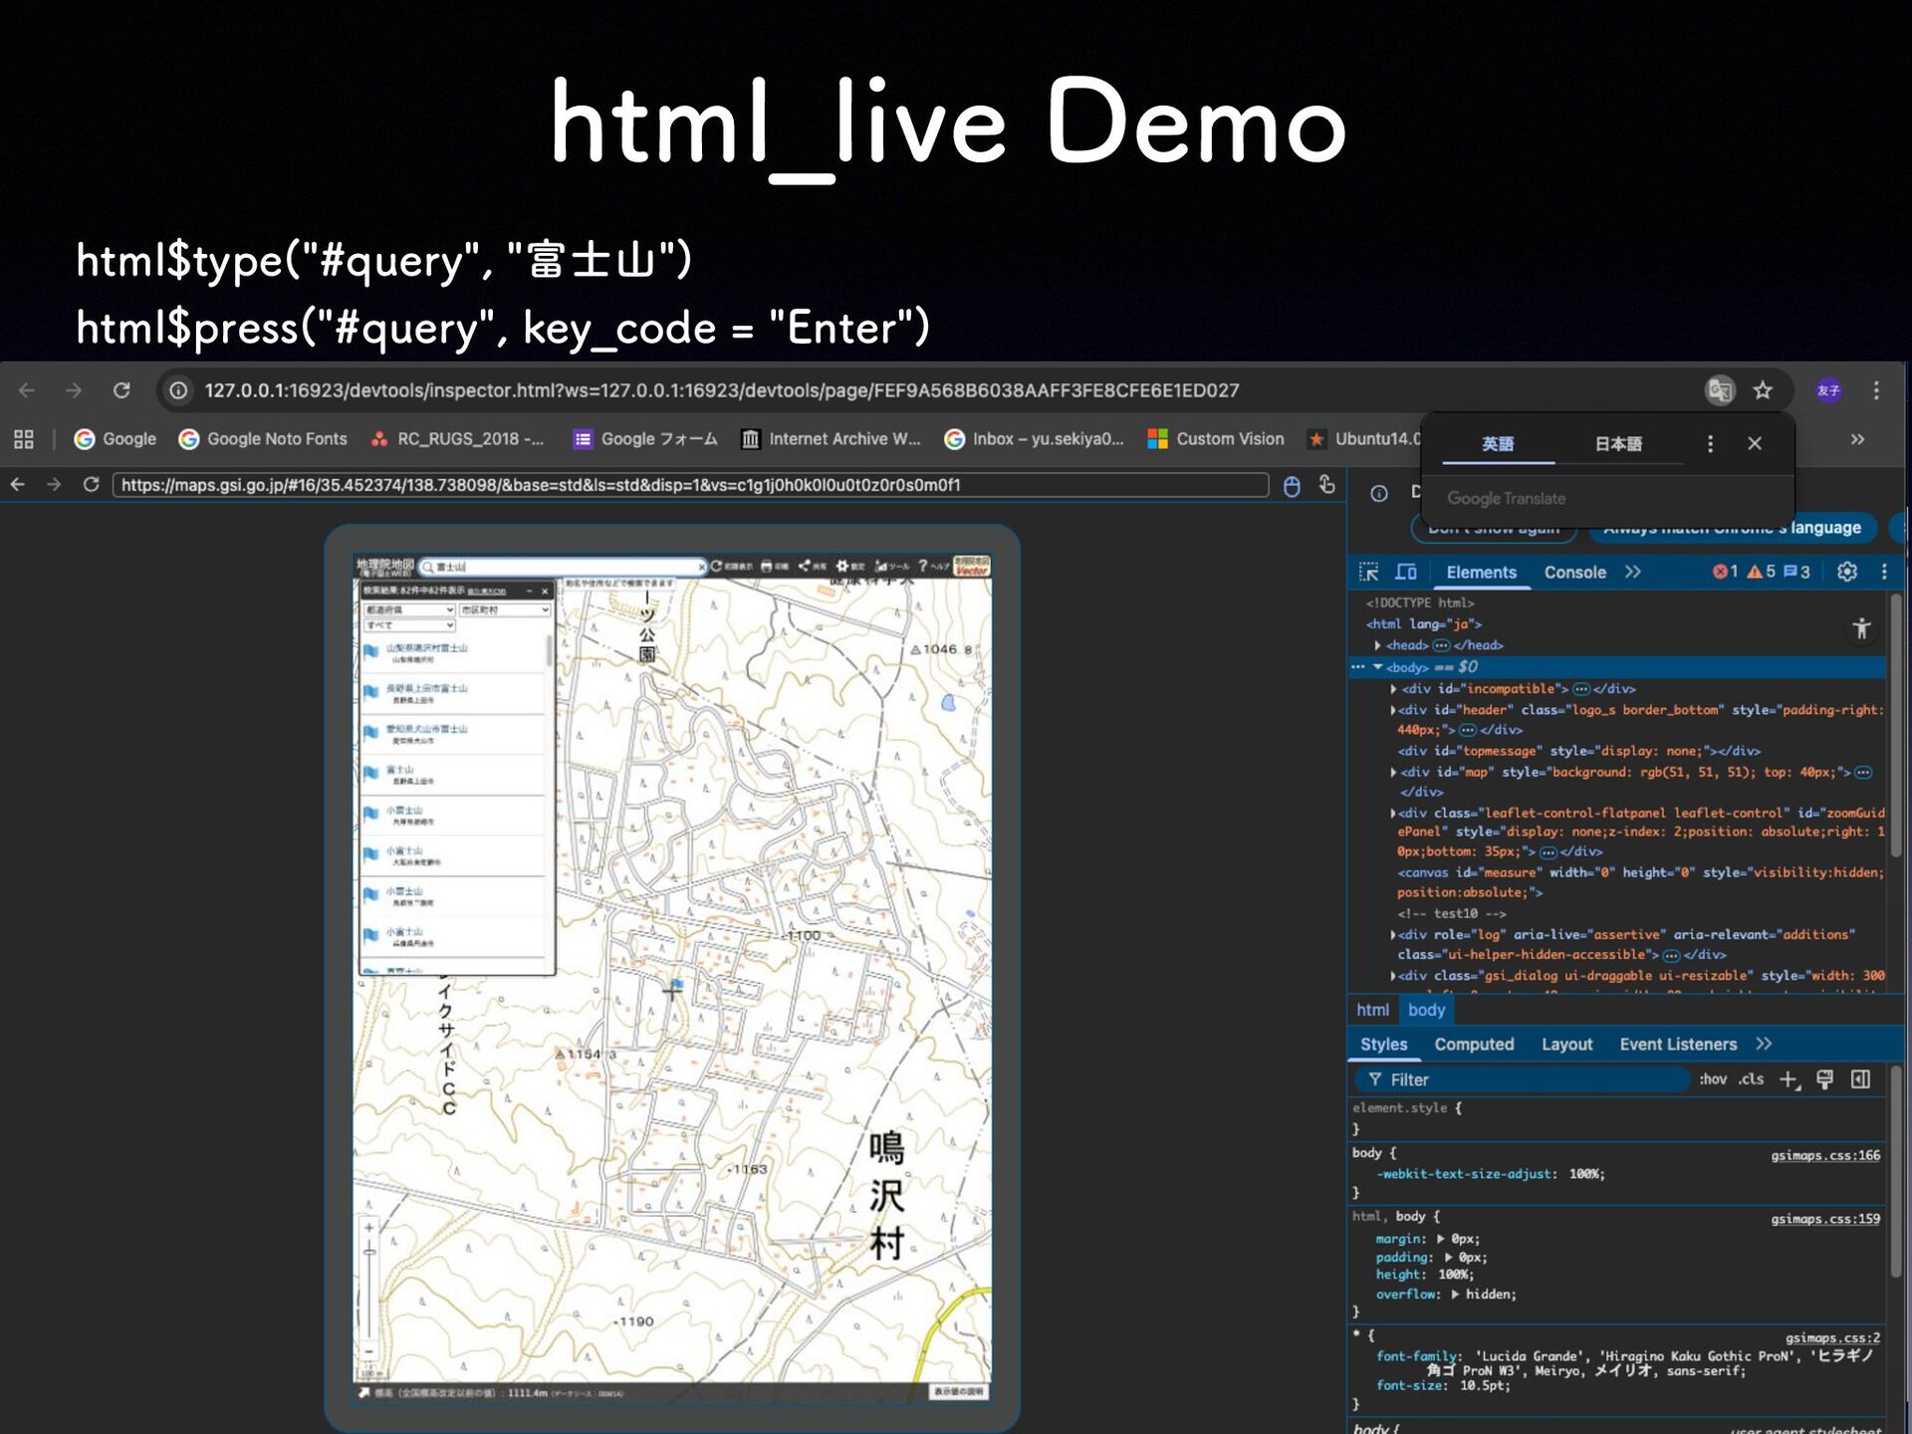
Task: Switch to the Console tab
Action: click(1574, 573)
